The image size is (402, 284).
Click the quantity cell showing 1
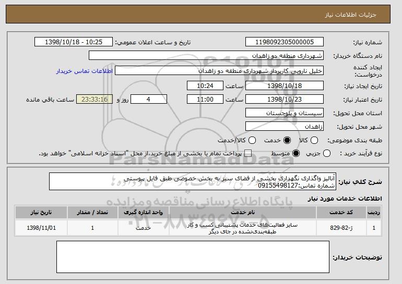92,228
